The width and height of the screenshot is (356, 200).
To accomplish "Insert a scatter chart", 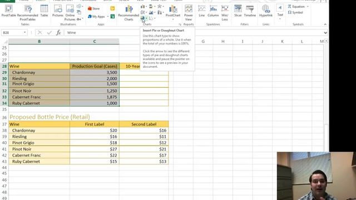I will (x=152, y=18).
